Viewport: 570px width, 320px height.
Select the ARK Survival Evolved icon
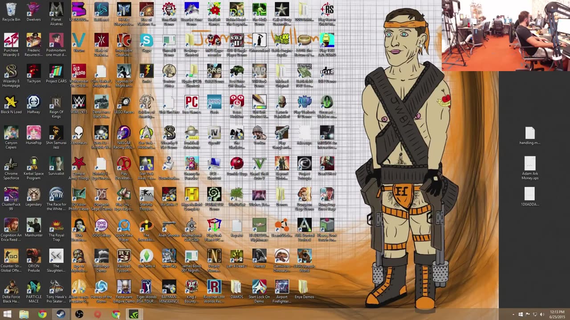304,229
